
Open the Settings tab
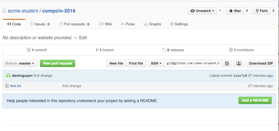(179, 24)
